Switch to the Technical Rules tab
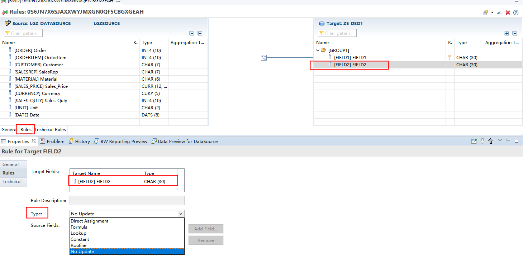Screen dimensions: 523x258 pos(50,129)
